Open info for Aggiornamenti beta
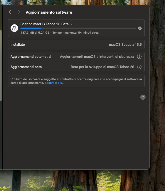Viewport: 165px width, 191px height. coord(139,67)
